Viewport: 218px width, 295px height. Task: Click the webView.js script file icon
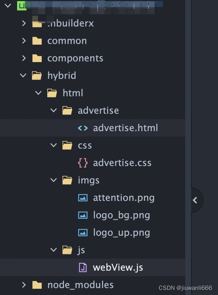(83, 267)
